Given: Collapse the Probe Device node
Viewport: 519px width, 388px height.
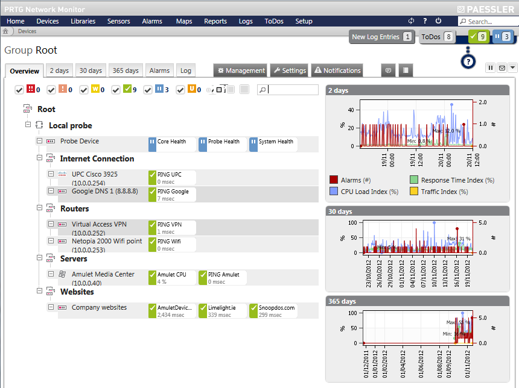Looking at the screenshot, I should pyautogui.click(x=39, y=141).
